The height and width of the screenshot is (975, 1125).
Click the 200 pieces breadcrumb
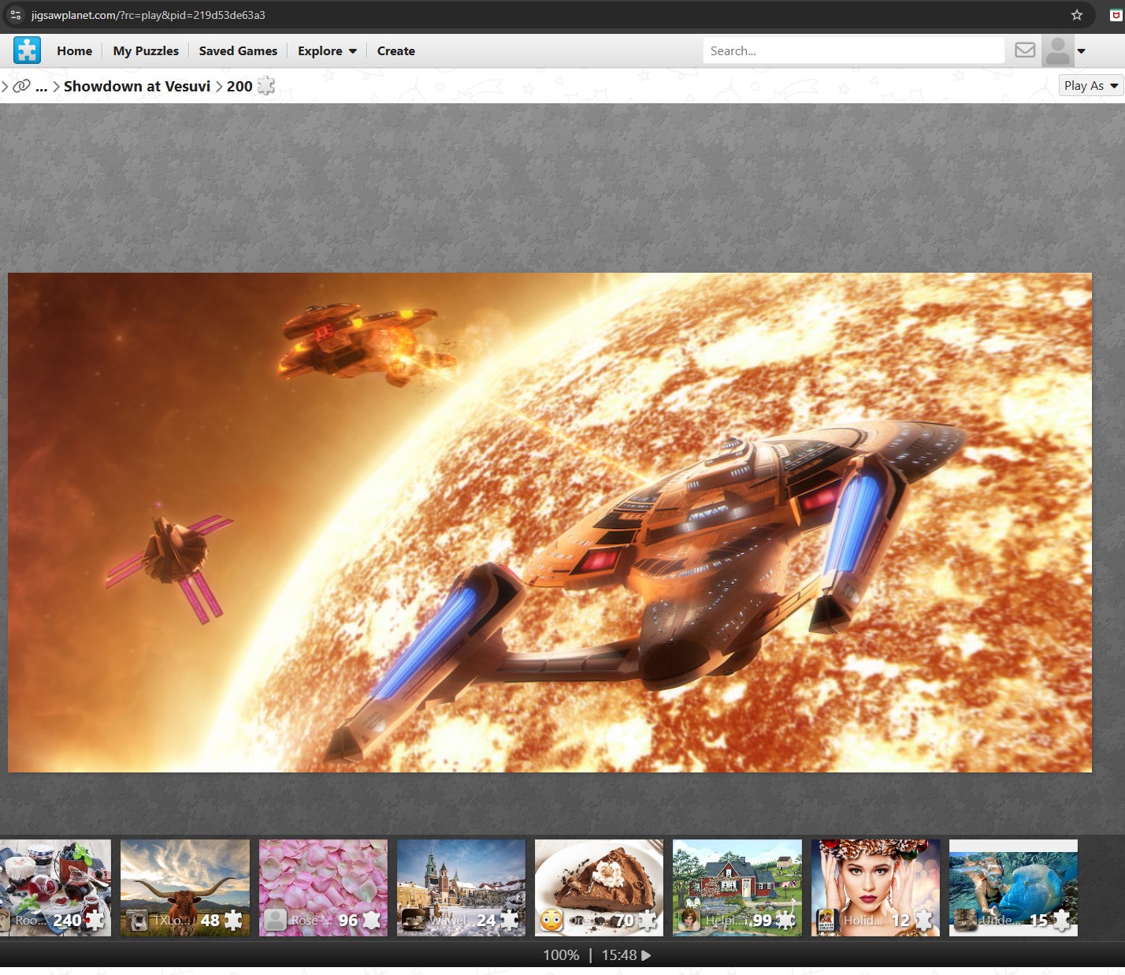[239, 87]
